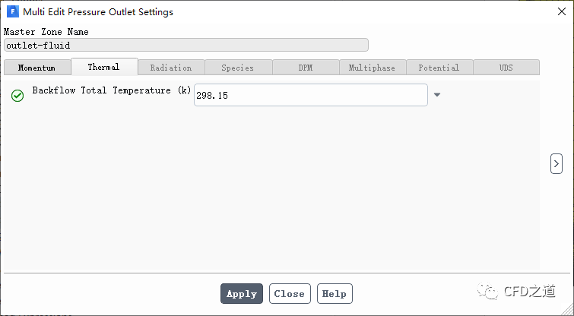Switch to the DPM tab
The image size is (574, 316).
click(305, 68)
